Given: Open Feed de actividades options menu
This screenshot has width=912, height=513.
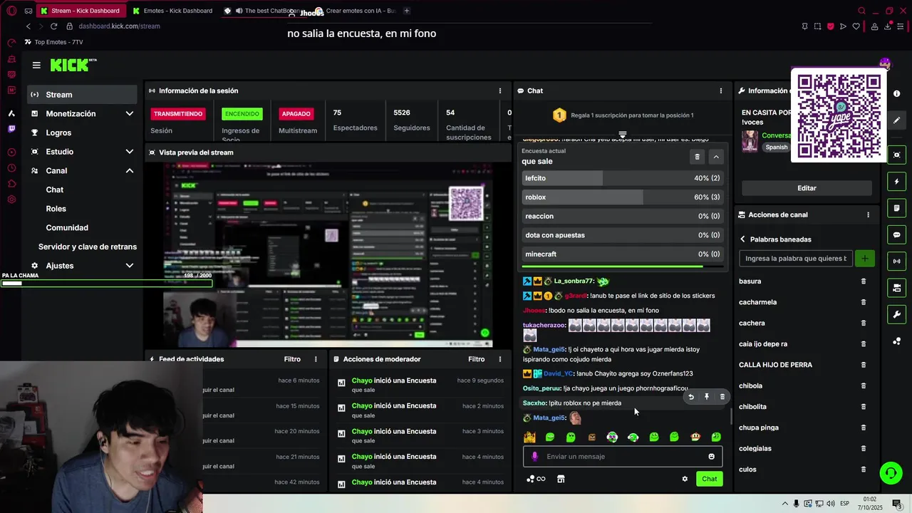Looking at the screenshot, I should click(316, 359).
